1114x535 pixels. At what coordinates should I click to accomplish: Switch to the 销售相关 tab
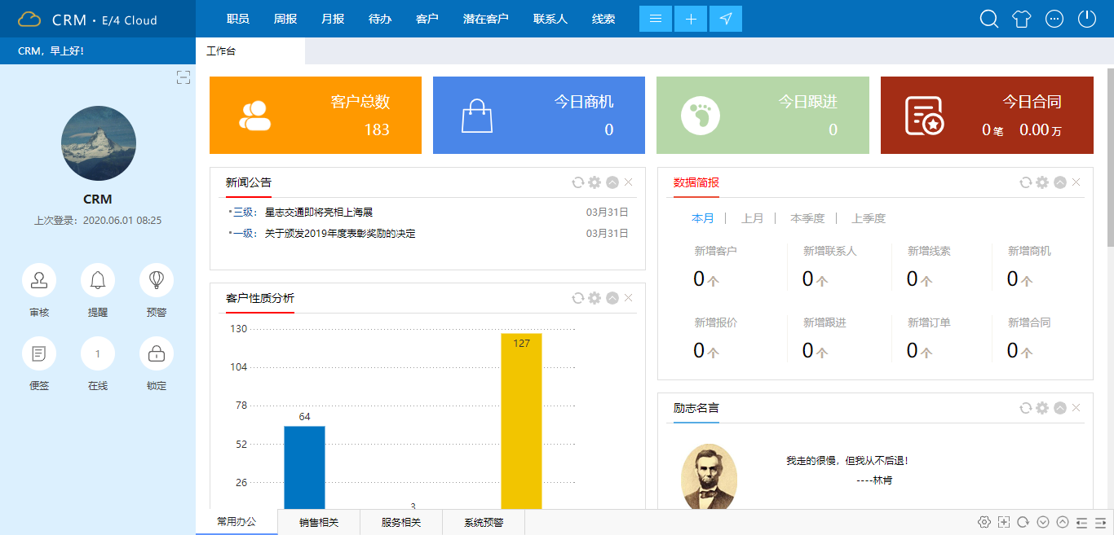[x=318, y=522]
